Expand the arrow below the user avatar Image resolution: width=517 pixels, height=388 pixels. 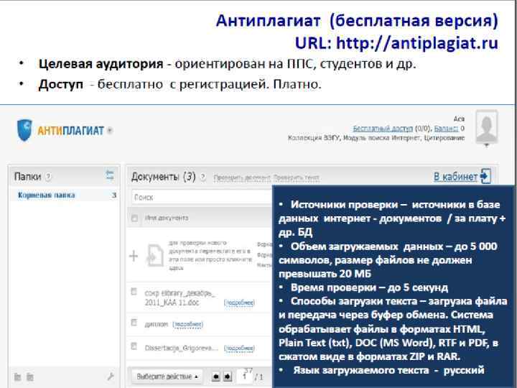click(487, 145)
